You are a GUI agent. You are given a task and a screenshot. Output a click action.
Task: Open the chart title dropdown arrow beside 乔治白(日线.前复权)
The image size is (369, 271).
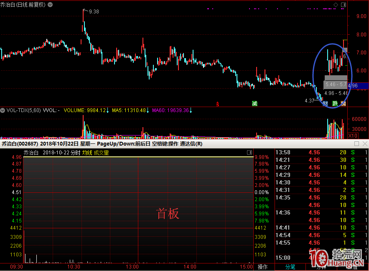50,5
